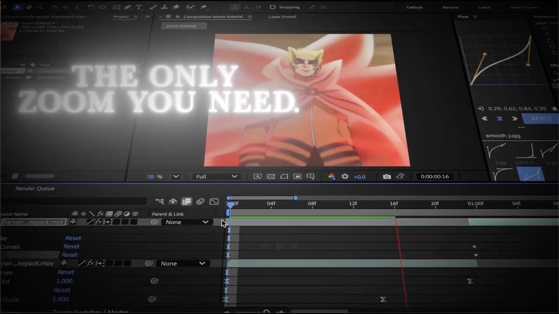Select the Brush tool

154,7
